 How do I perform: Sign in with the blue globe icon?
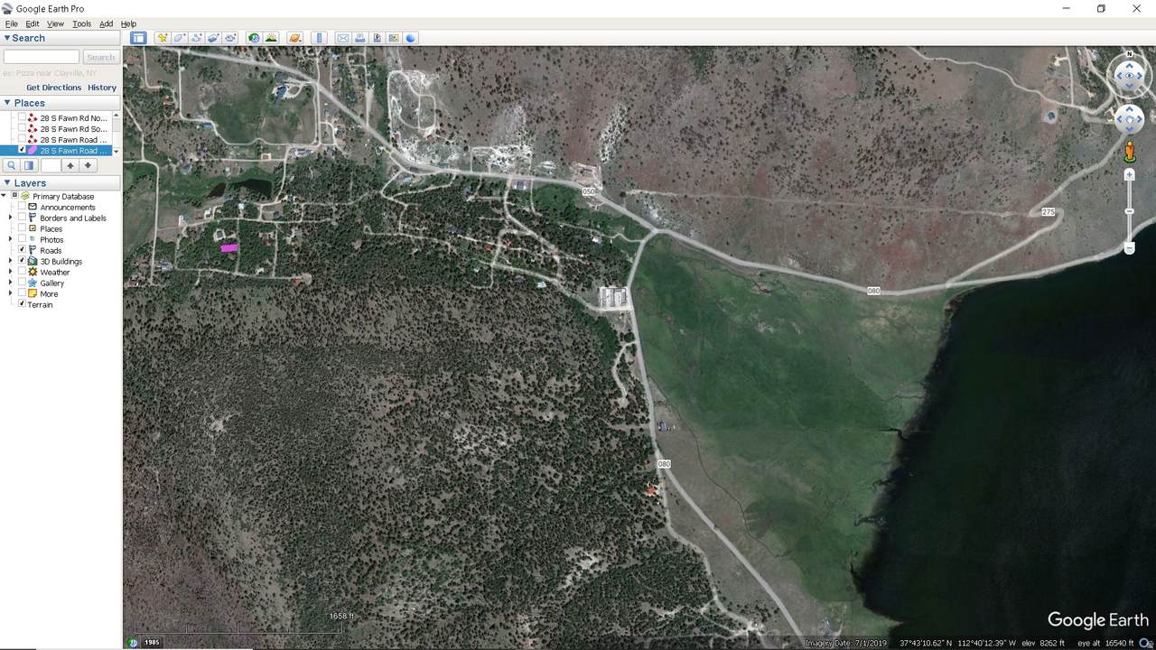coord(411,38)
